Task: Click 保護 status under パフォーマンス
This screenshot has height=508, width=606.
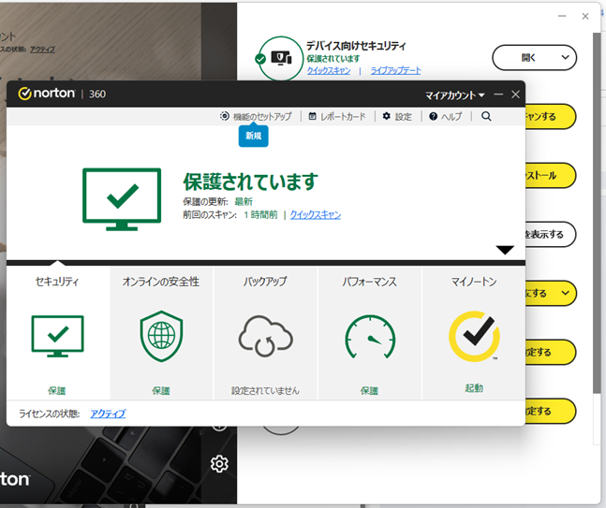Action: [369, 391]
